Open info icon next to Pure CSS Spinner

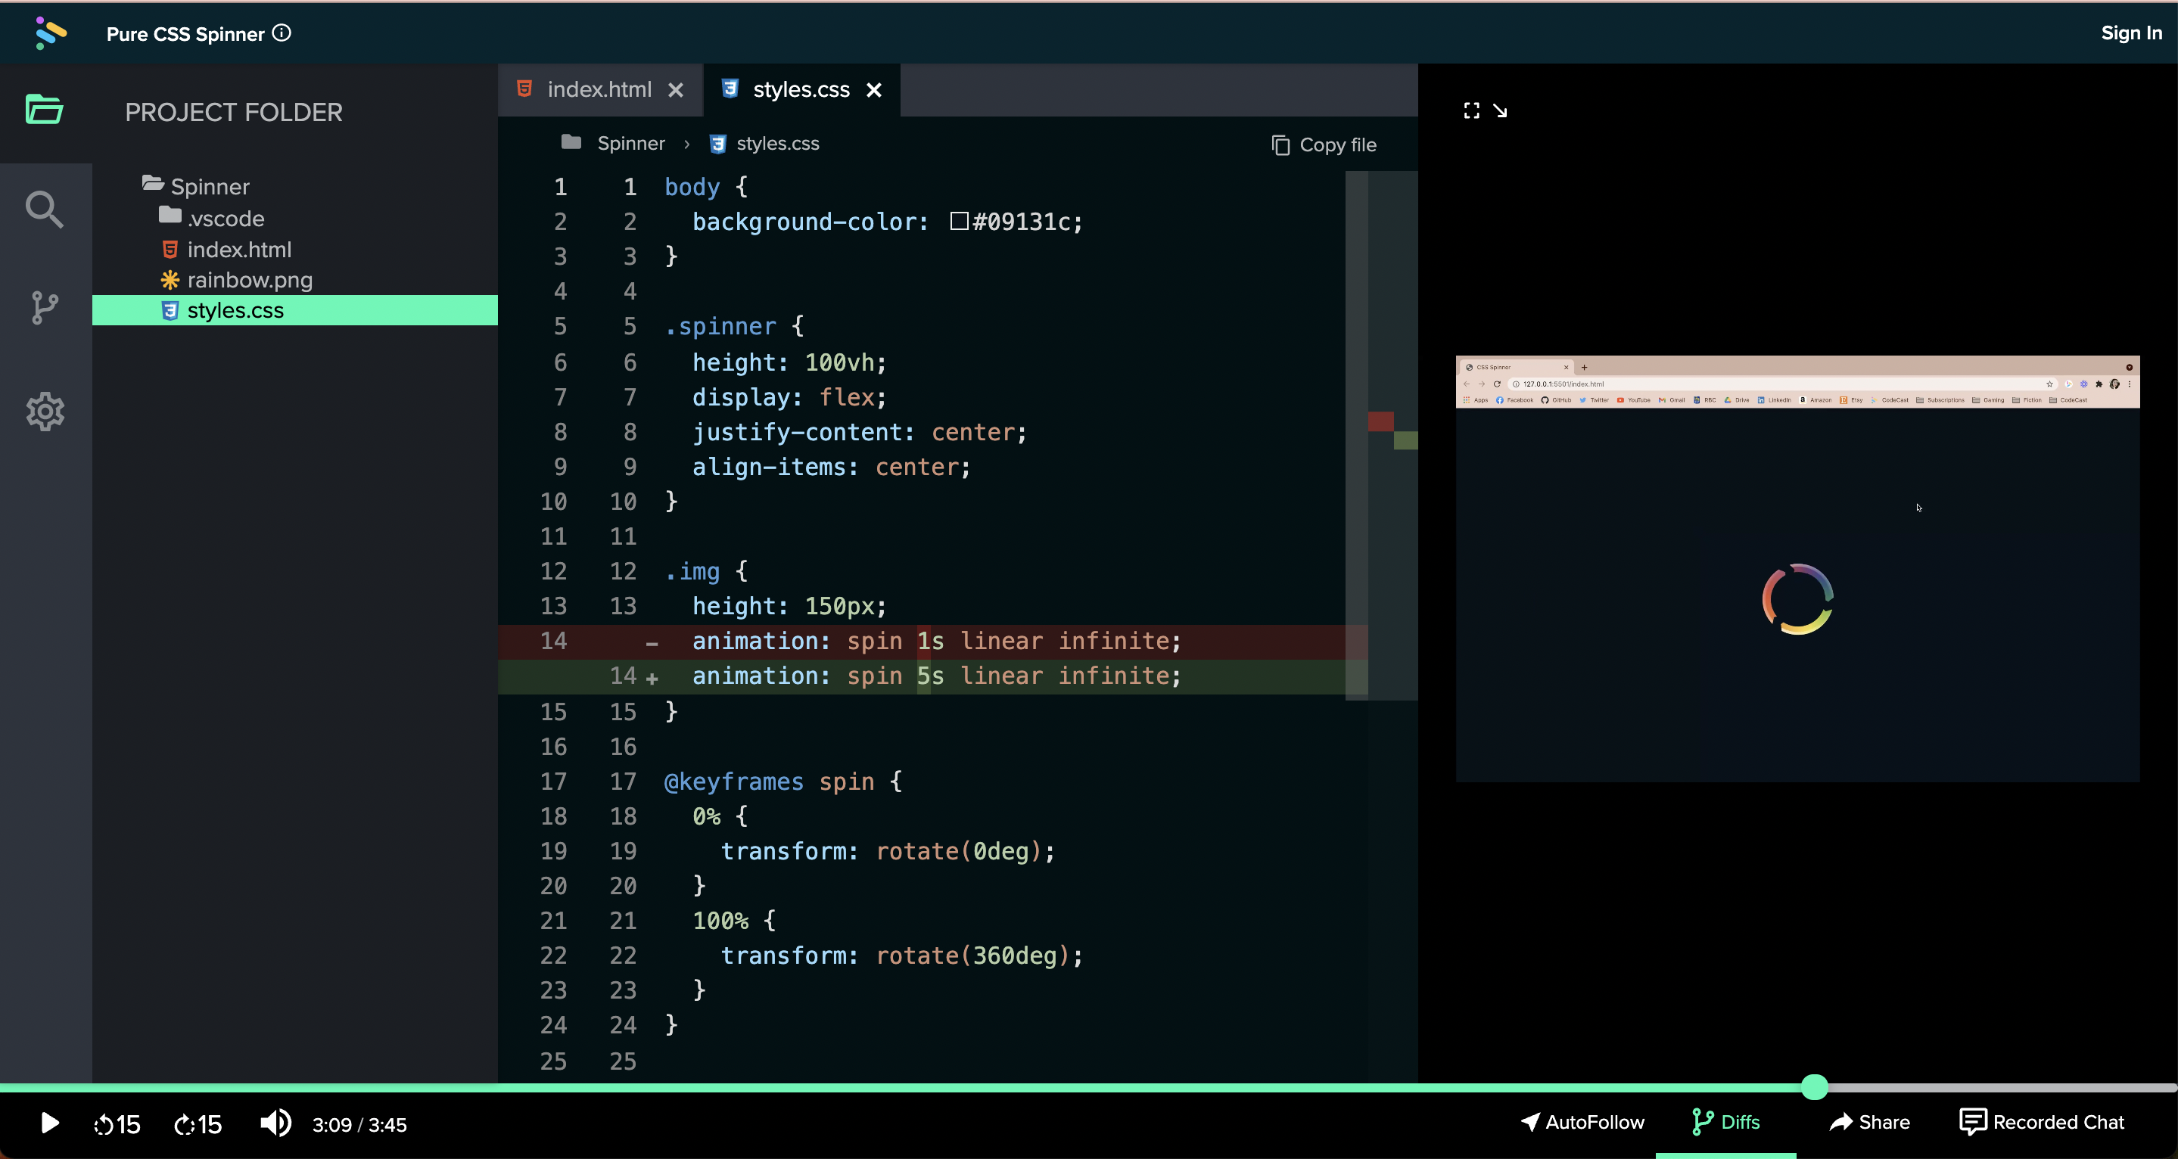282,33
